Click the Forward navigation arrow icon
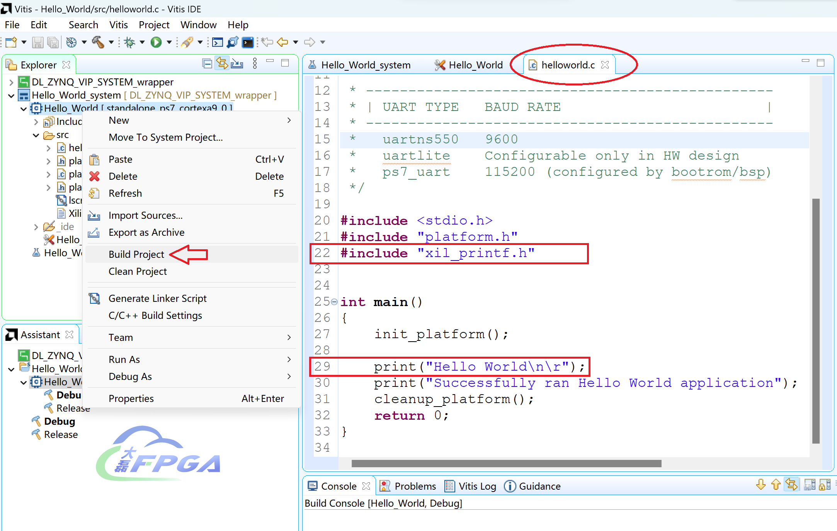This screenshot has width=837, height=531. [309, 42]
